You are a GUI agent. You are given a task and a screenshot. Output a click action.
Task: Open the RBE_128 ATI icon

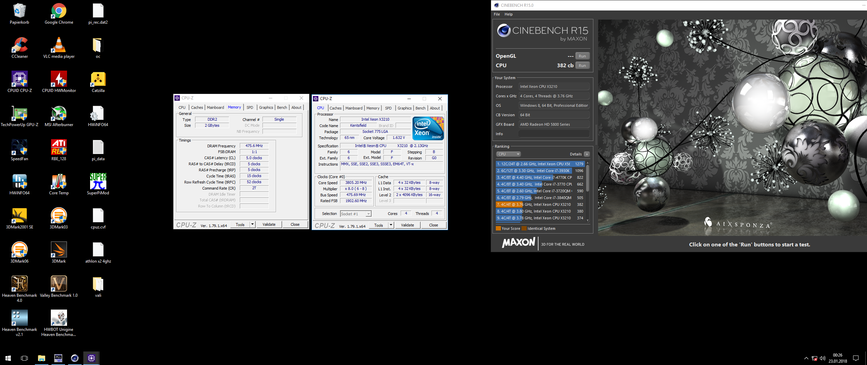click(x=59, y=150)
